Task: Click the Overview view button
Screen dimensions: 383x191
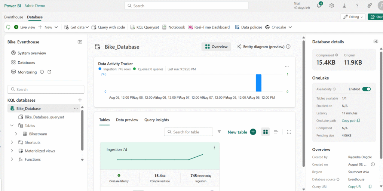Action: click(x=216, y=47)
